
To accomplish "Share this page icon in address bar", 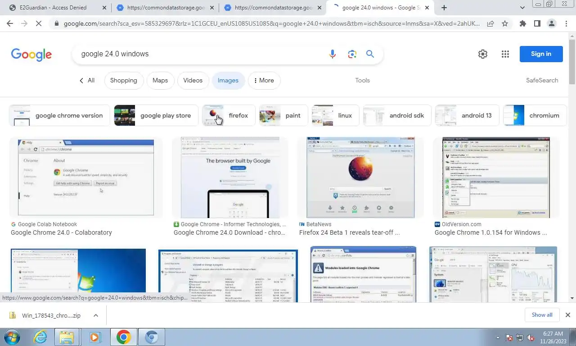I will [x=490, y=23].
